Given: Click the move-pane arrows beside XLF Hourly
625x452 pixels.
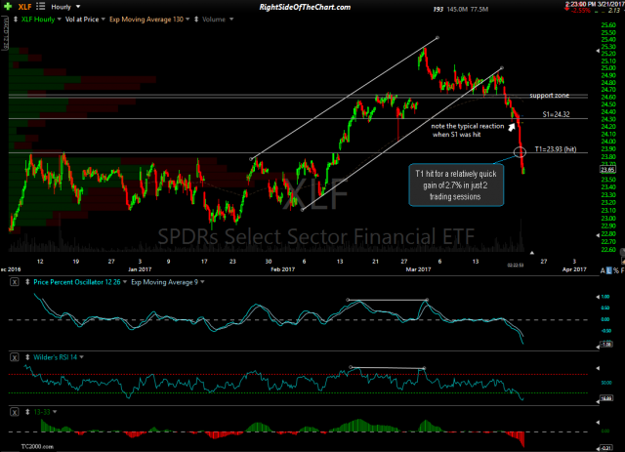Looking at the screenshot, I should tap(16, 20).
